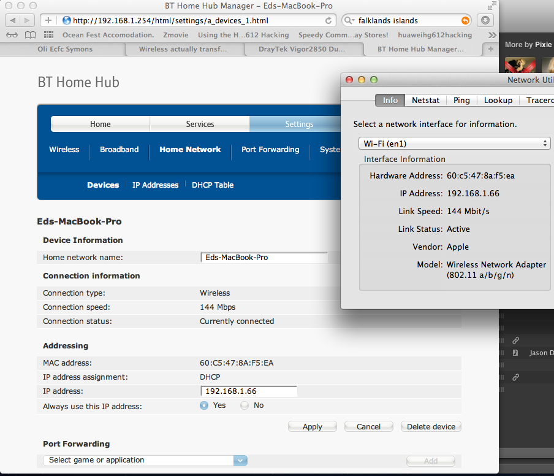Open Ocean Fest Accomodation bookmark
Viewport: 554px width, 476px height.
(108, 35)
